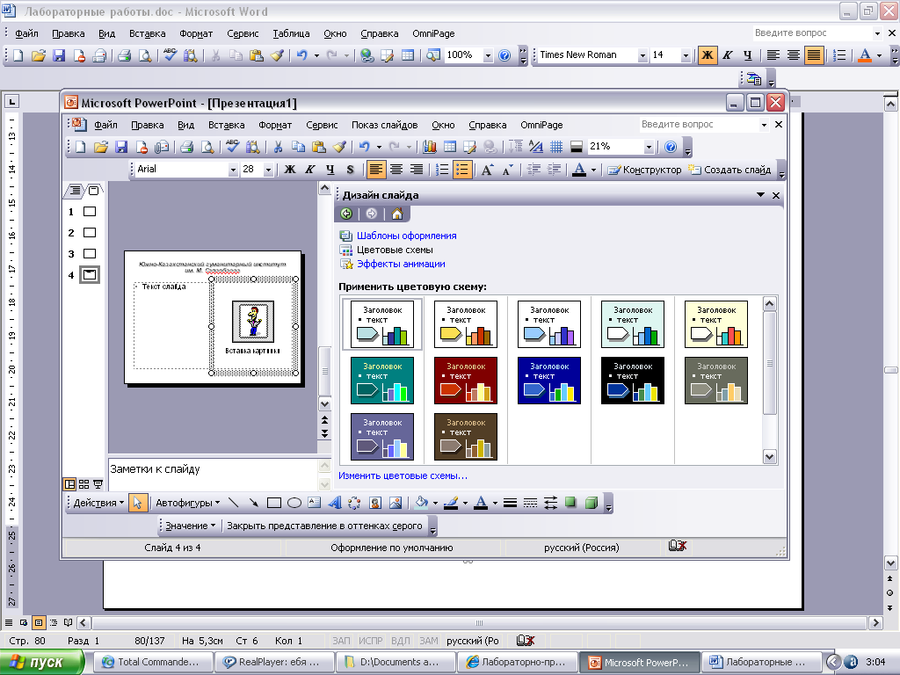The width and height of the screenshot is (900, 675).
Task: Click Home icon in Slide Design pane
Action: pos(396,214)
